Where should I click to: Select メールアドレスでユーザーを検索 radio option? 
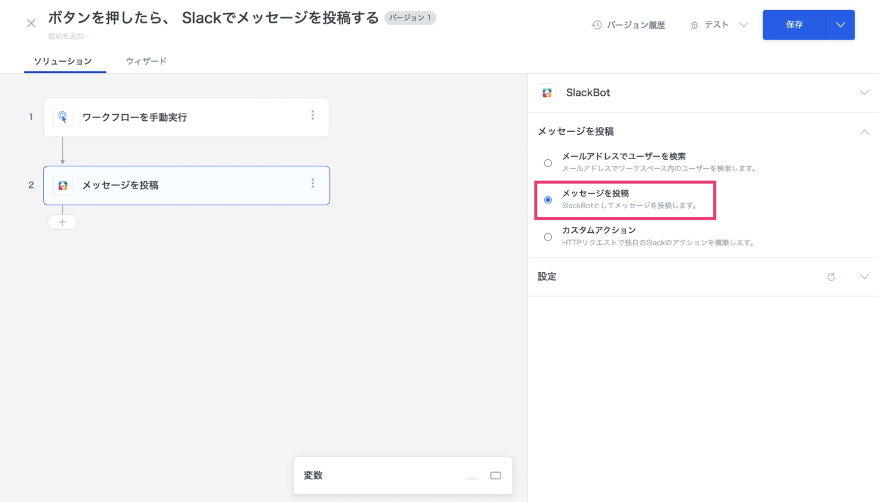(548, 163)
